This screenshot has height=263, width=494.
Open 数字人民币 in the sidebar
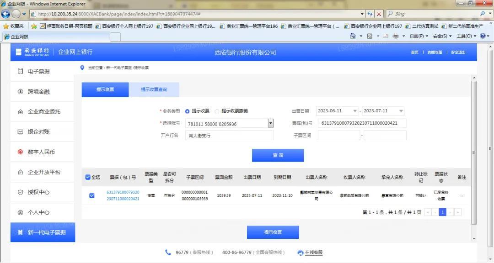(x=42, y=152)
